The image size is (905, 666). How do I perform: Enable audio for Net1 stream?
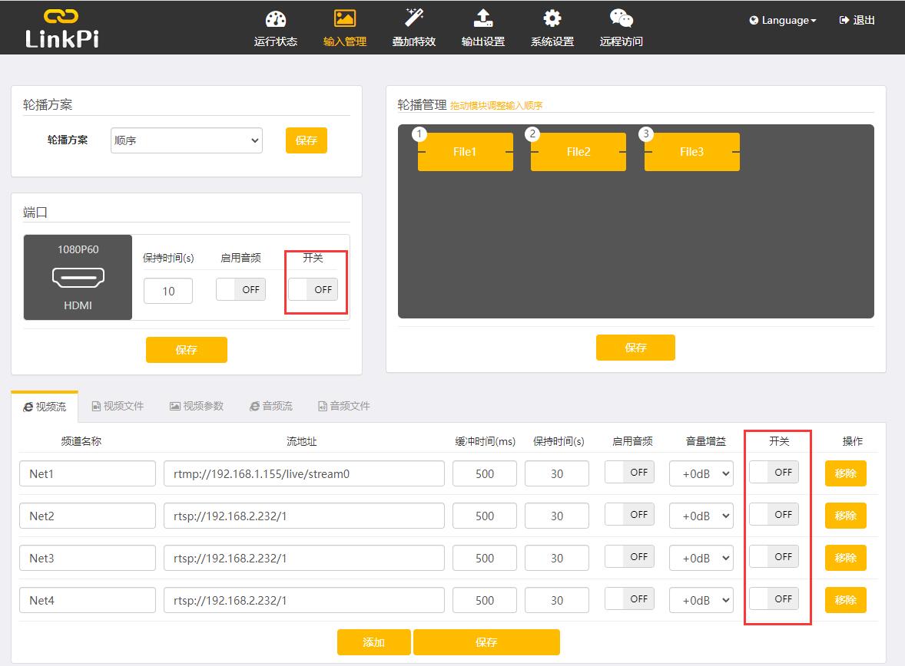[x=629, y=472]
